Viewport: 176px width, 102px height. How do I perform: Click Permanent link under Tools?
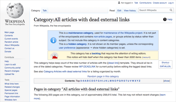pyautogui.click(x=11, y=93)
